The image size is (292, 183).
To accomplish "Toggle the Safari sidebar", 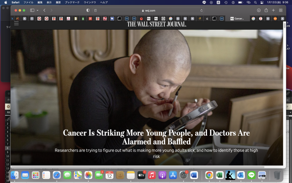I will [32, 10].
